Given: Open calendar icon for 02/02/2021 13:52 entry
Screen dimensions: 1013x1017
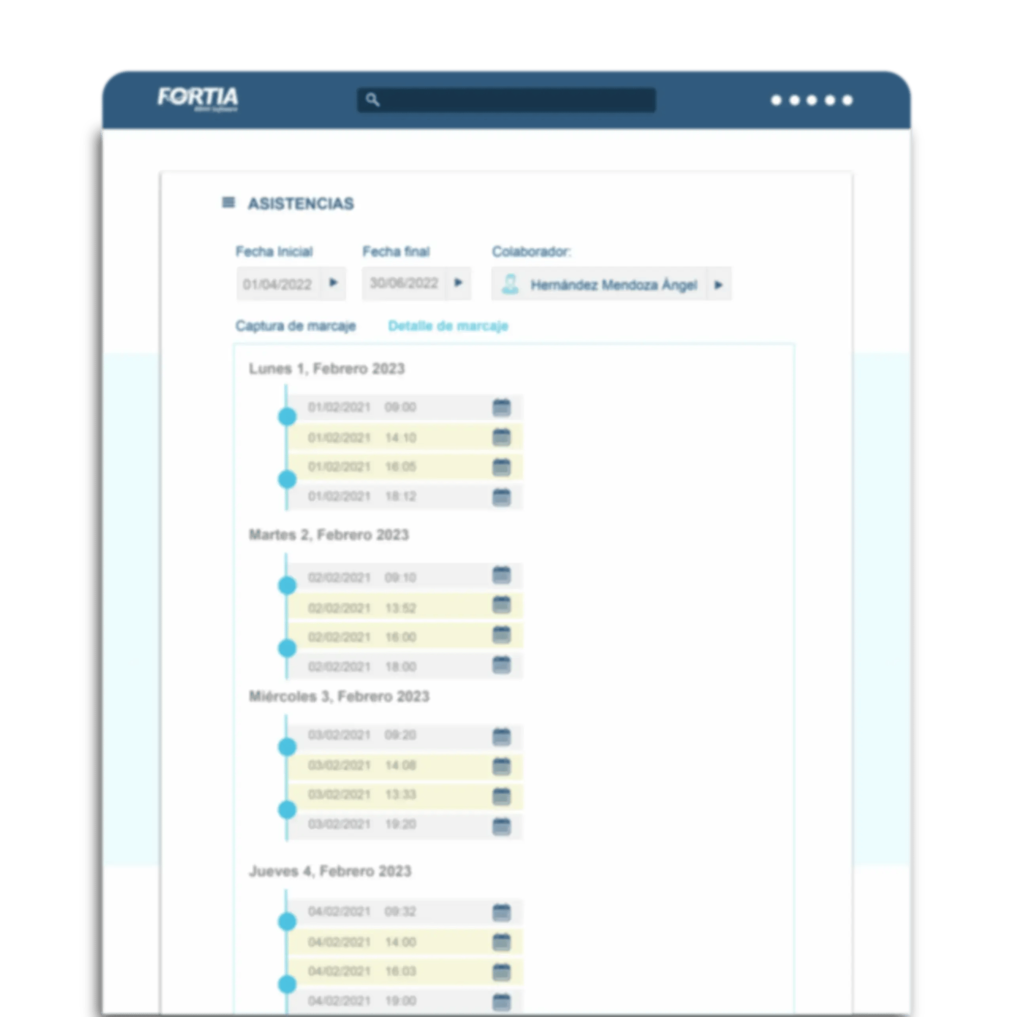Looking at the screenshot, I should coord(501,605).
